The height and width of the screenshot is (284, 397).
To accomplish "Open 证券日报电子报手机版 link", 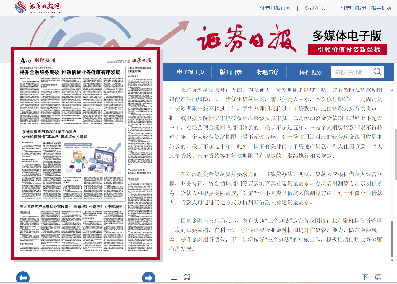I will coord(366,8).
